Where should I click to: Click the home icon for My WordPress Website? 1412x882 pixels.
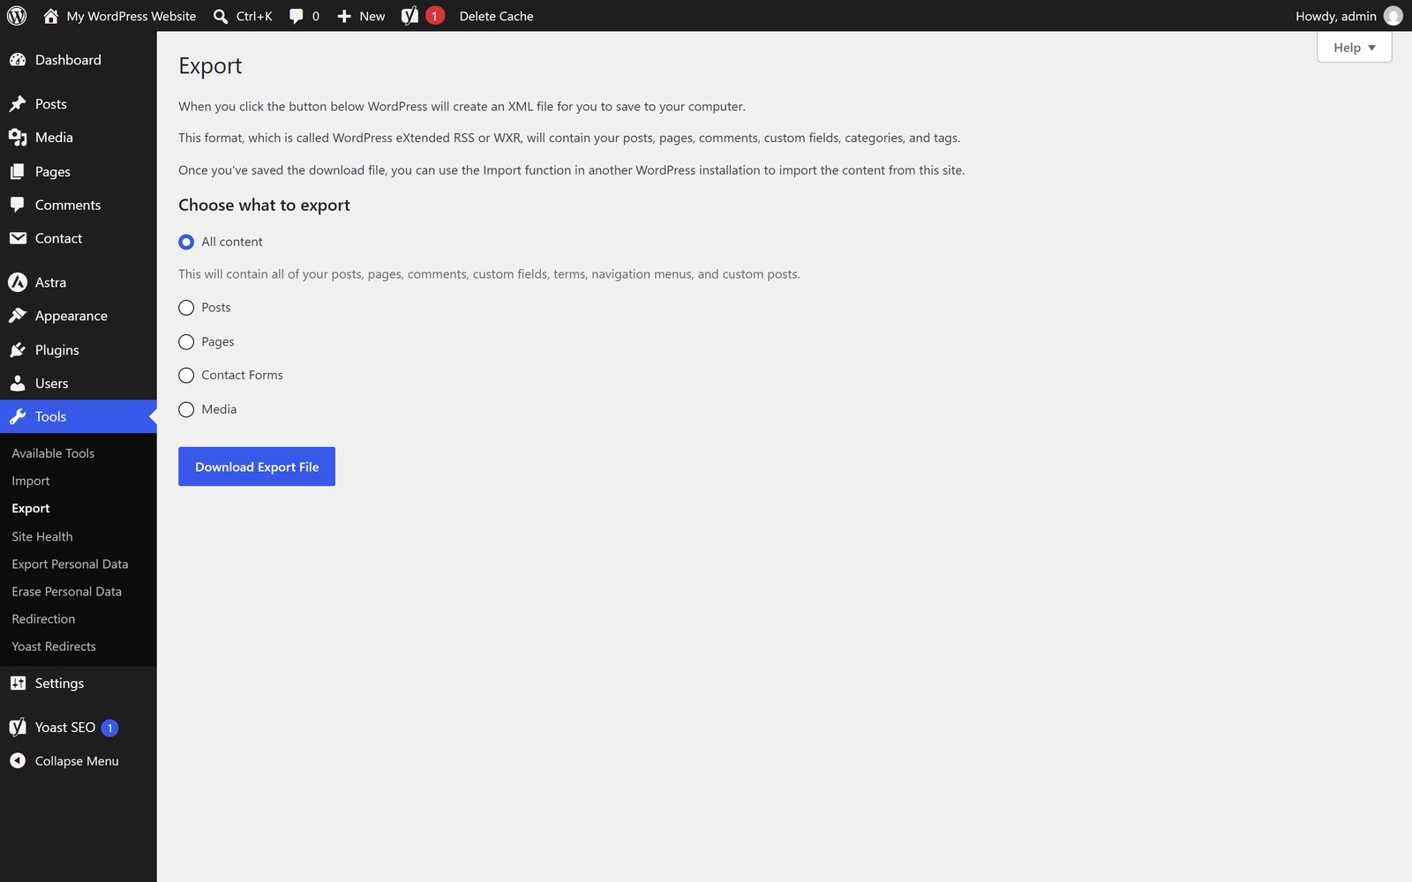pyautogui.click(x=50, y=16)
